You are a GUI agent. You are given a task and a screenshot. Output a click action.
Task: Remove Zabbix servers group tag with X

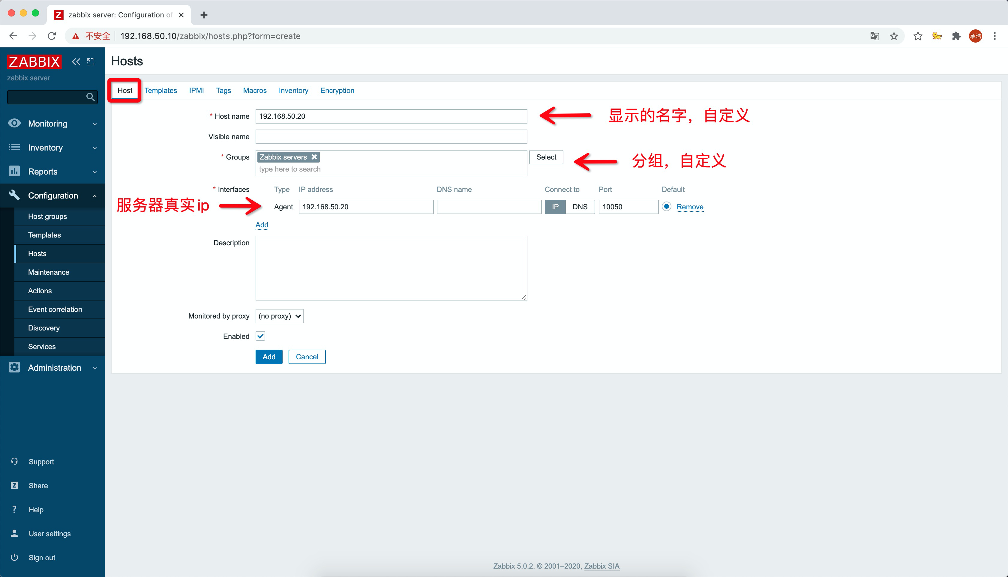click(314, 157)
